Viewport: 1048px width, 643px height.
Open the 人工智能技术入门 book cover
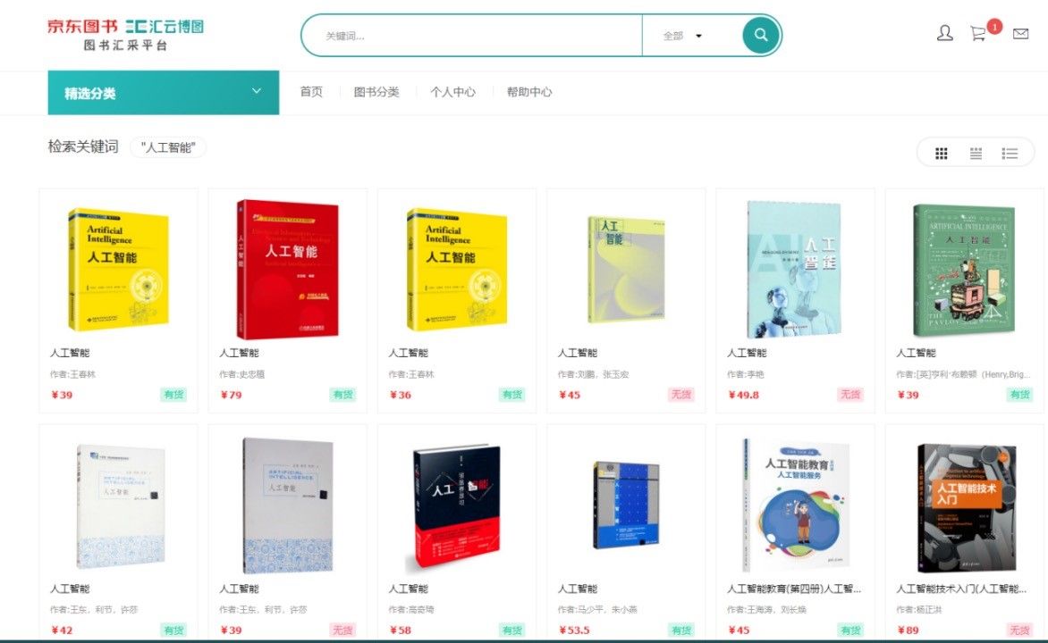coord(967,508)
